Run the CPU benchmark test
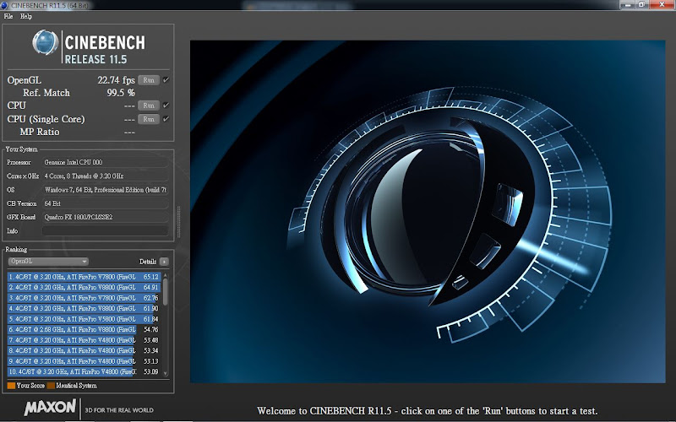The image size is (676, 422). 149,105
